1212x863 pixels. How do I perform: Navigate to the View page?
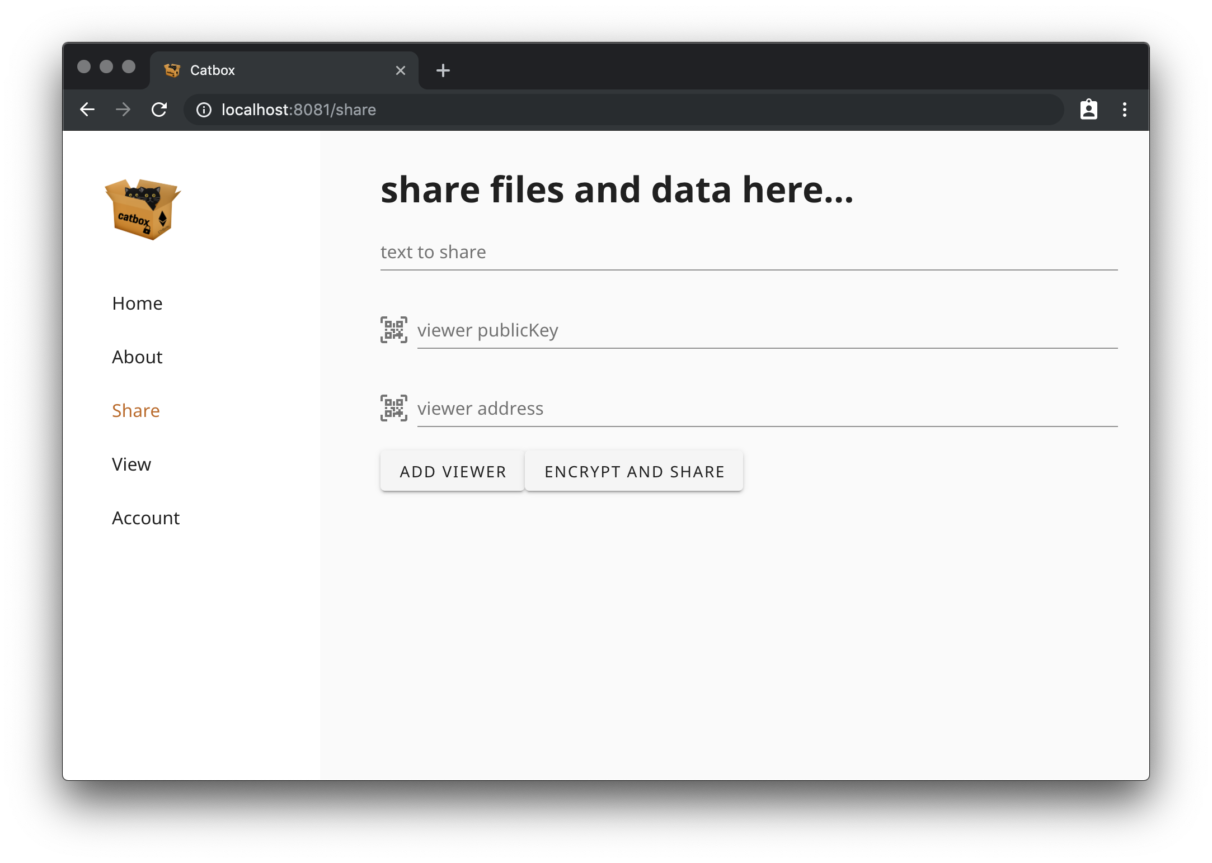(131, 464)
